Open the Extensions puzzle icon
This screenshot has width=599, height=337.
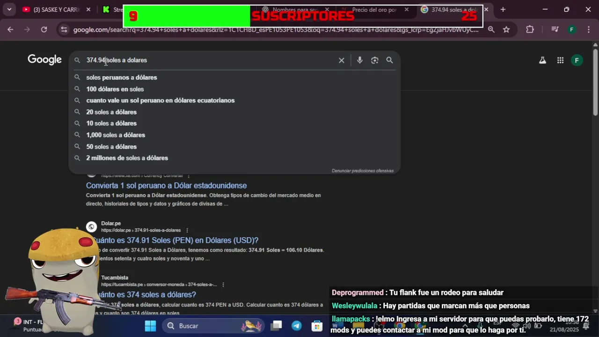[530, 29]
